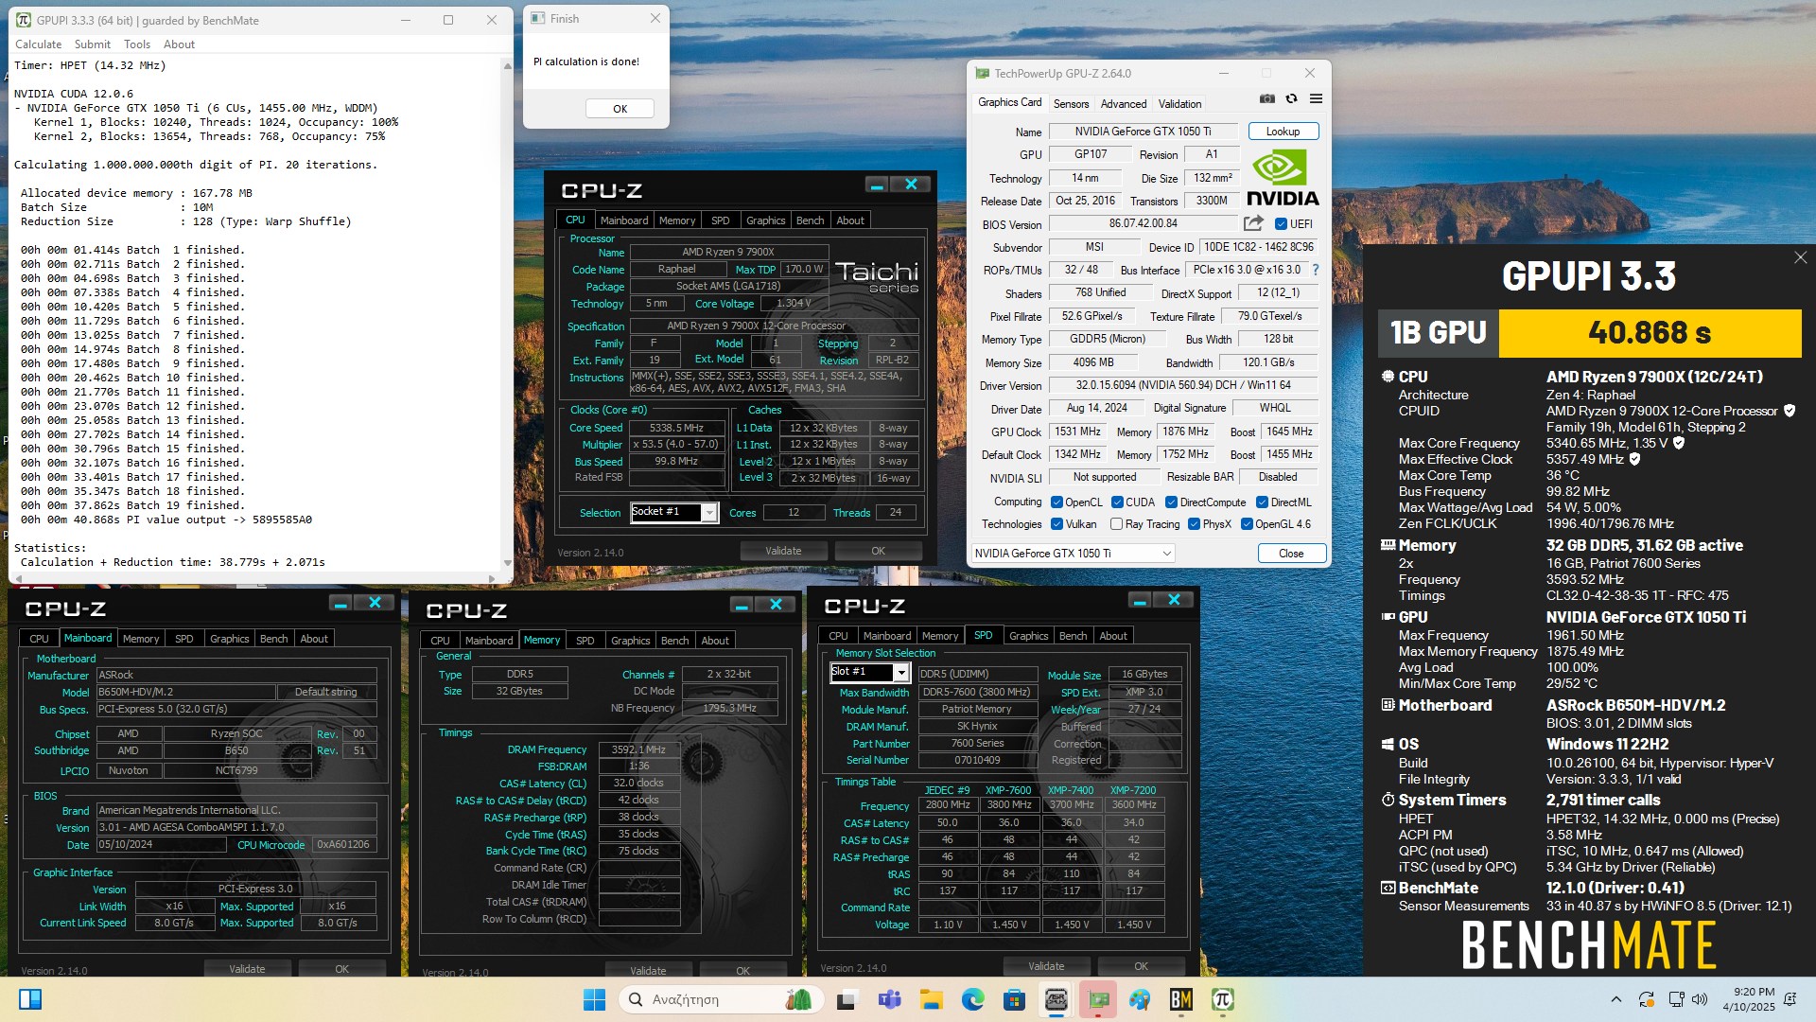Click the shield icon beside Max Effective Clock
The width and height of the screenshot is (1816, 1022).
(1634, 459)
